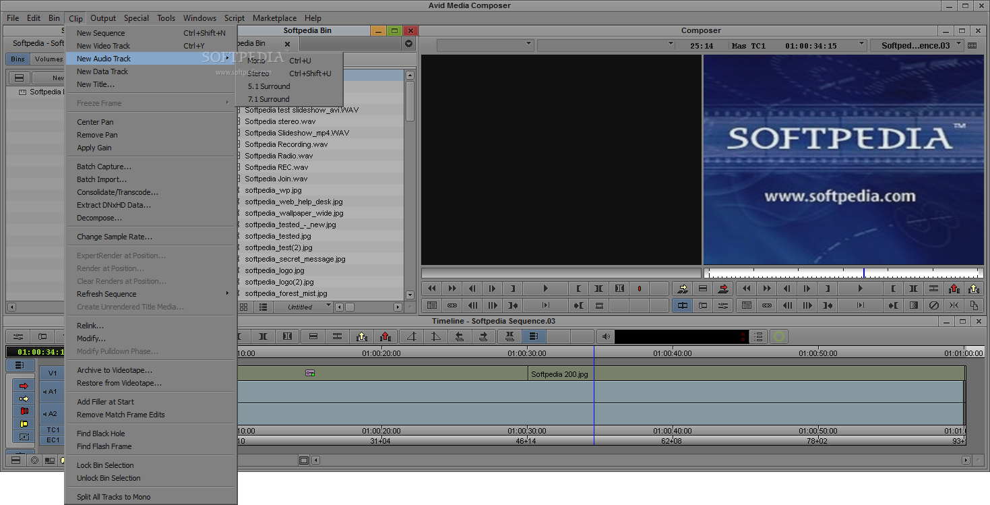Click the red Lift button in record monitor
Viewport: 990px width, 505px height.
click(x=954, y=289)
